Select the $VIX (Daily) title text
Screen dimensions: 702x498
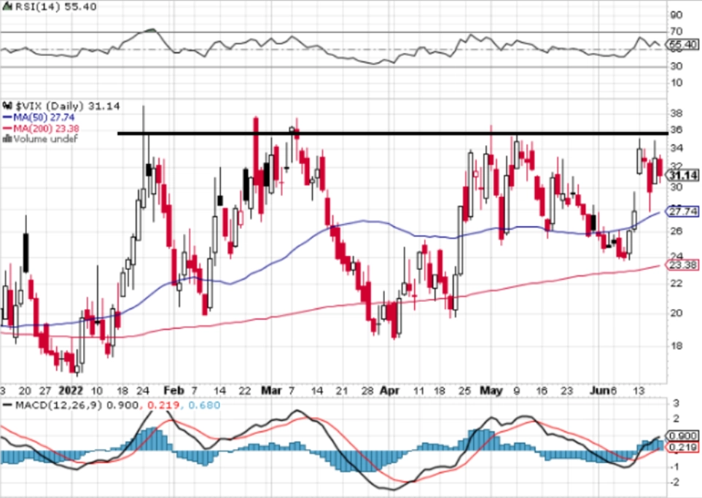(x=50, y=106)
